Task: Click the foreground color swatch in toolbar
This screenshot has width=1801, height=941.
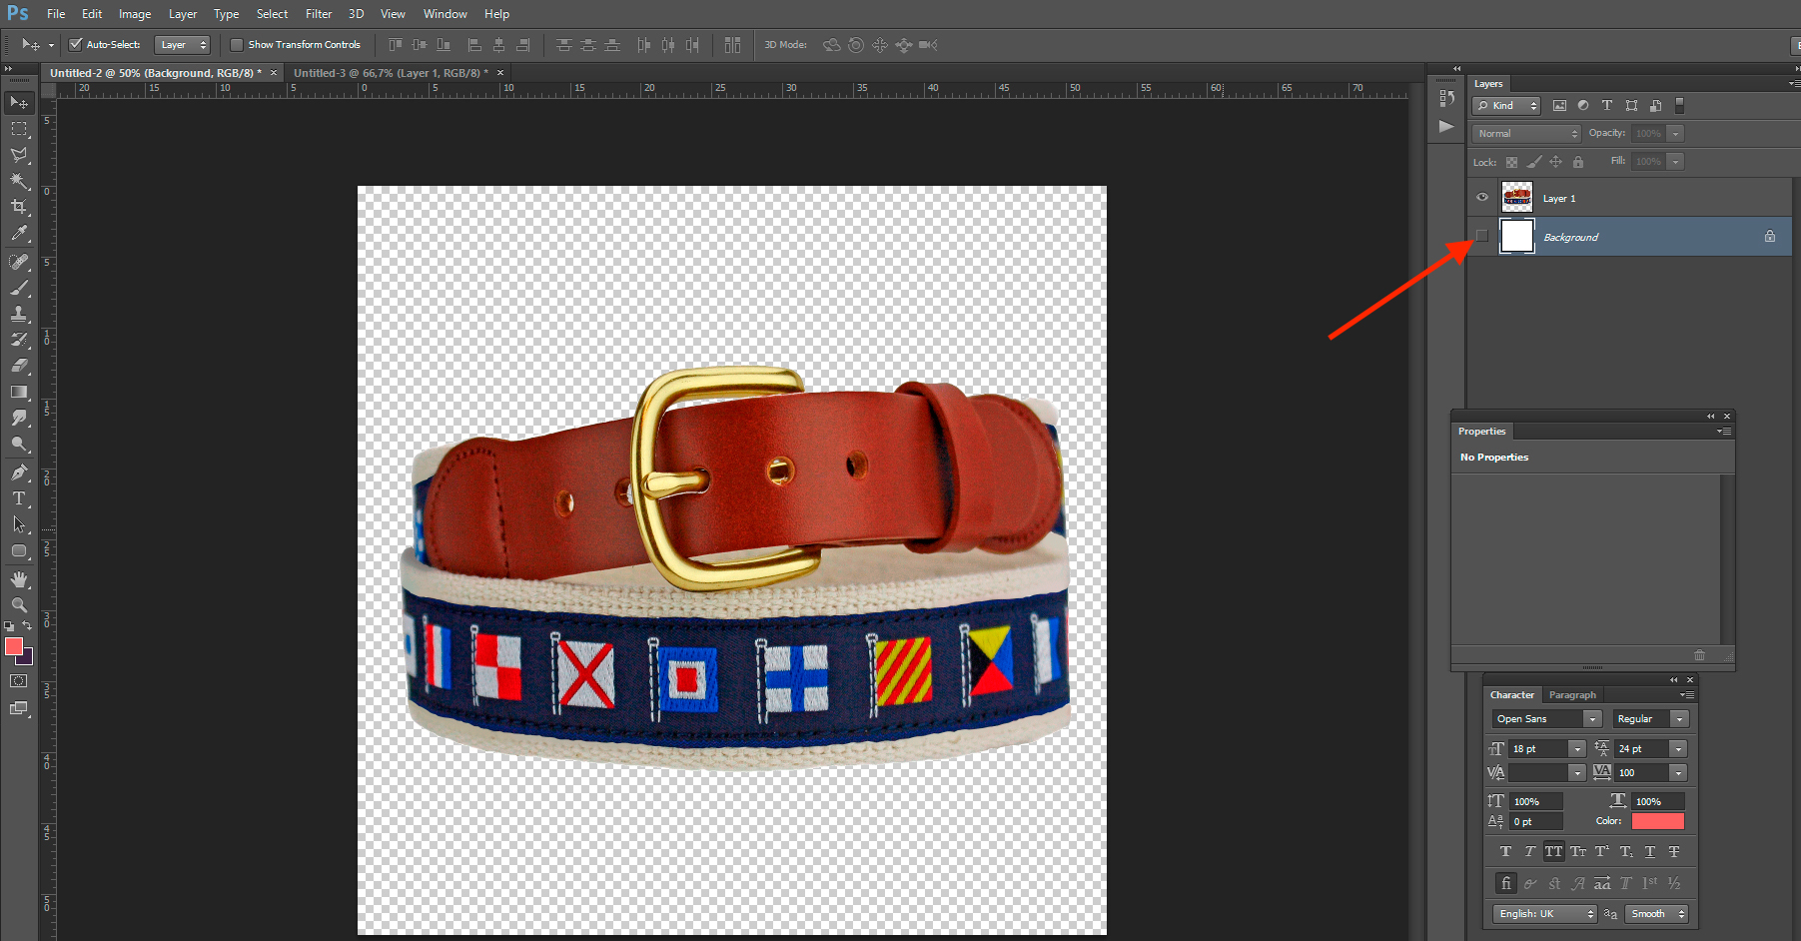Action: 14,647
